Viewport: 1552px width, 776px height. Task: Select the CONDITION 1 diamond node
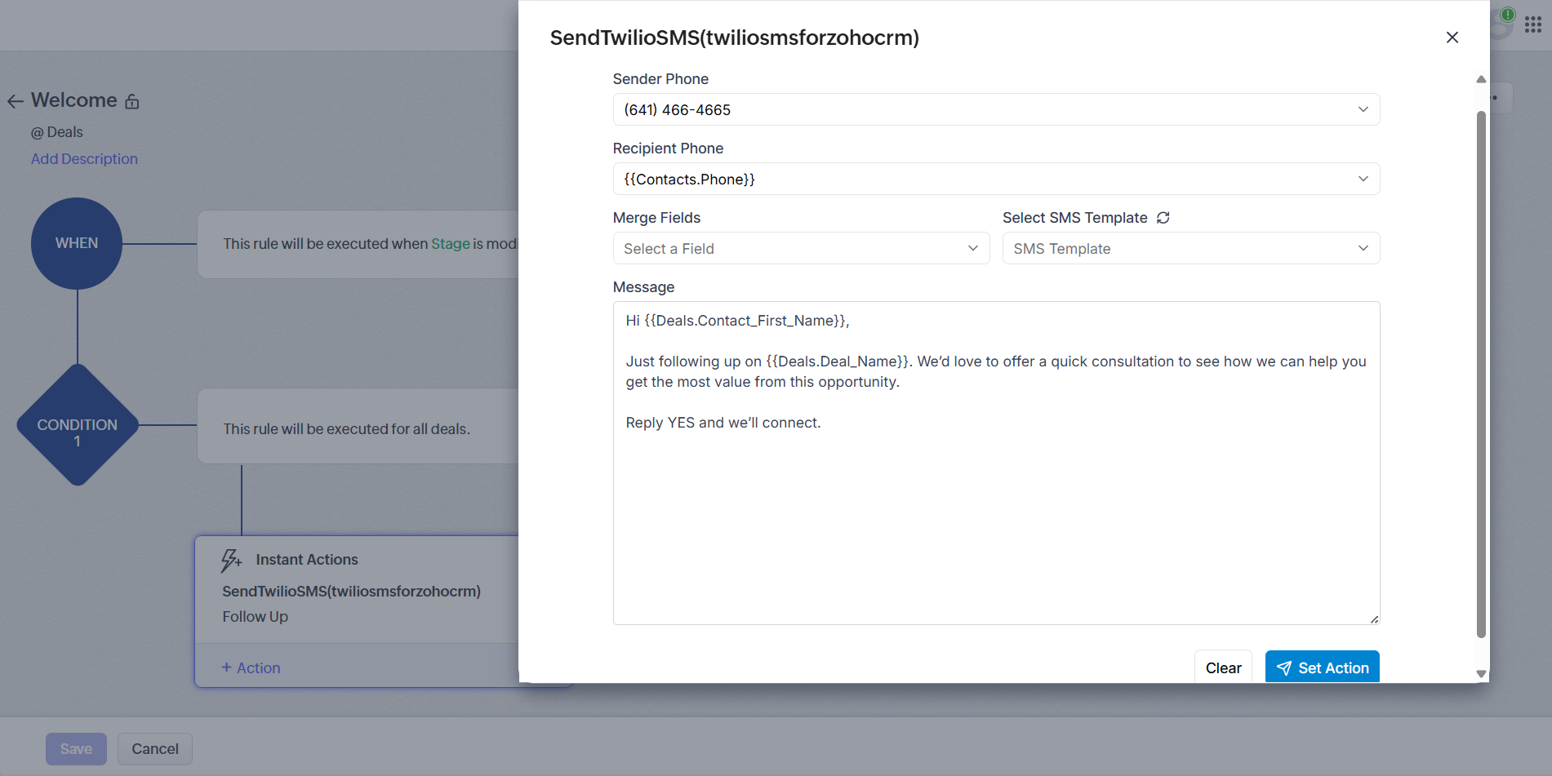click(78, 425)
